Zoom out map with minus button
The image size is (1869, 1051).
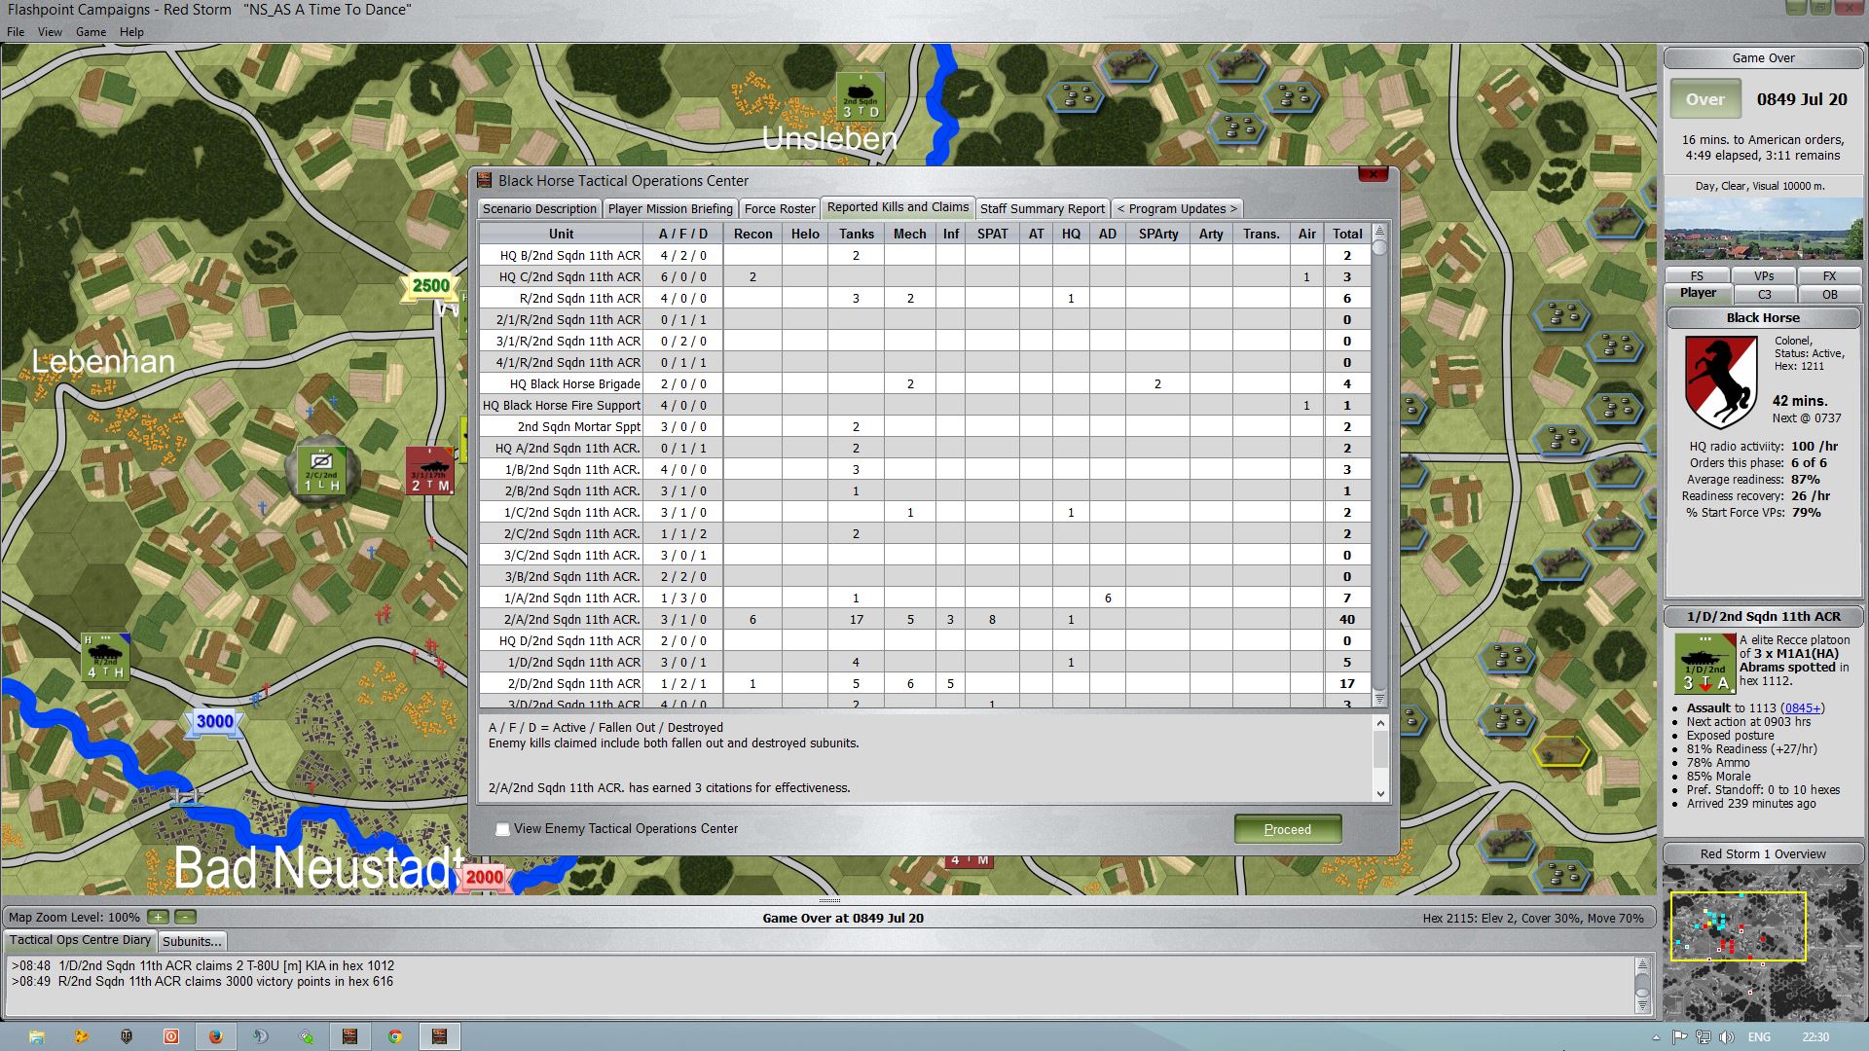(x=186, y=917)
